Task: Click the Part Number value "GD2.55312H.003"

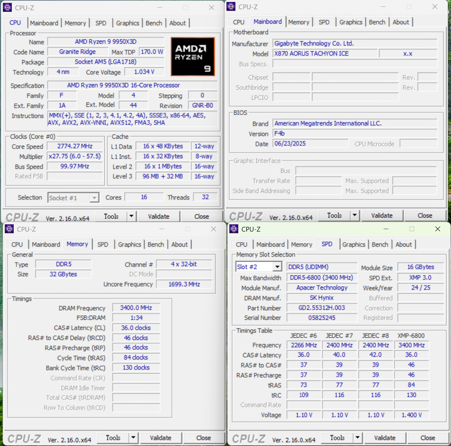Action: (x=322, y=308)
